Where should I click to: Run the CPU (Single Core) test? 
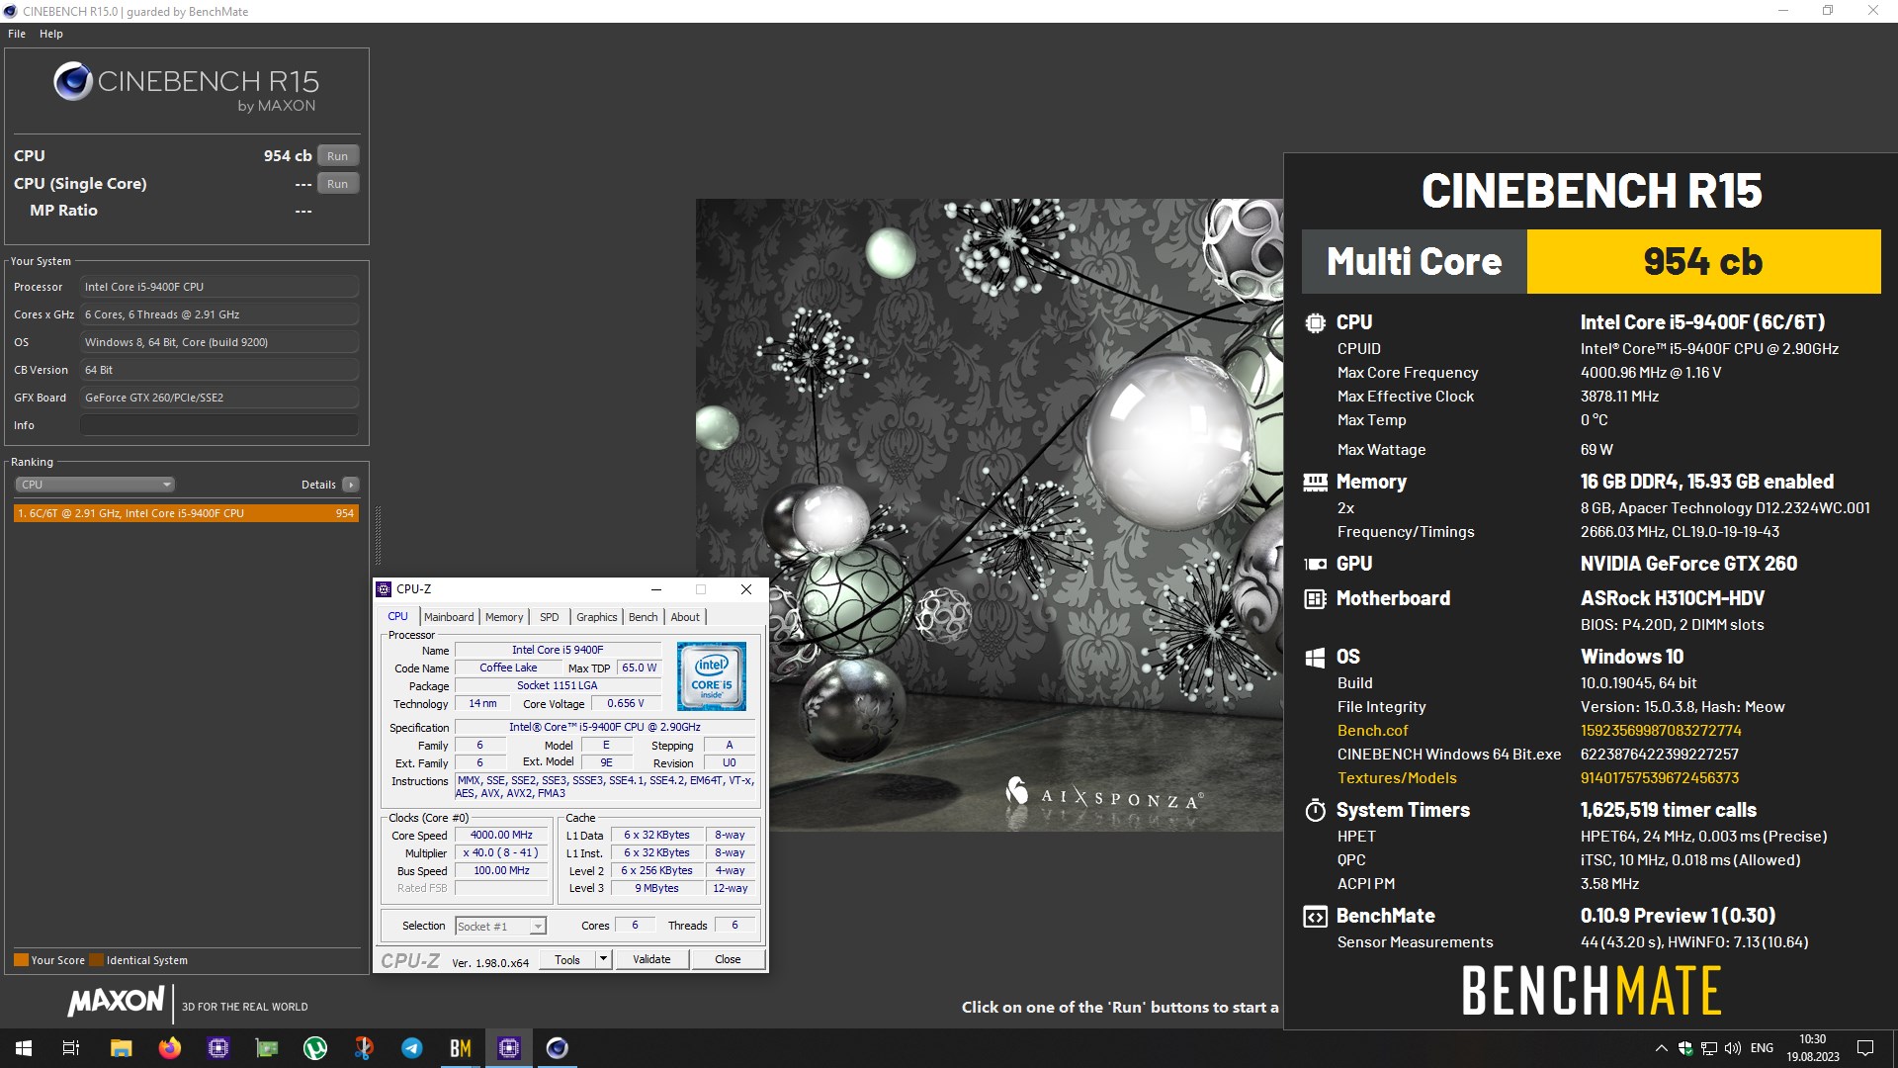337,184
